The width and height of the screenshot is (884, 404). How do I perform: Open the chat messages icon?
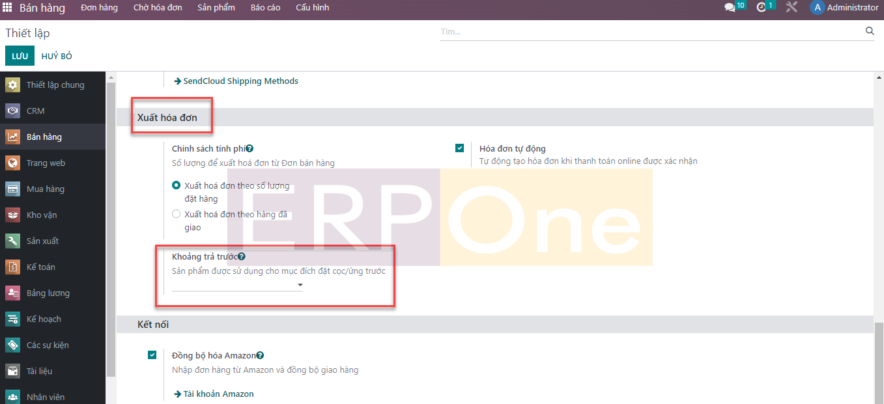tap(730, 8)
